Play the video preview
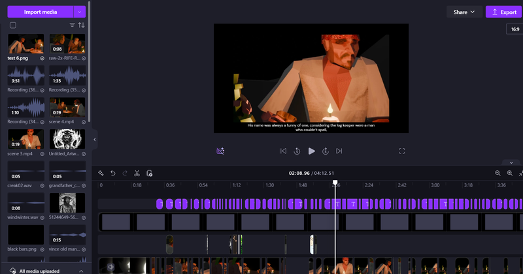Image resolution: width=523 pixels, height=274 pixels. coord(312,151)
